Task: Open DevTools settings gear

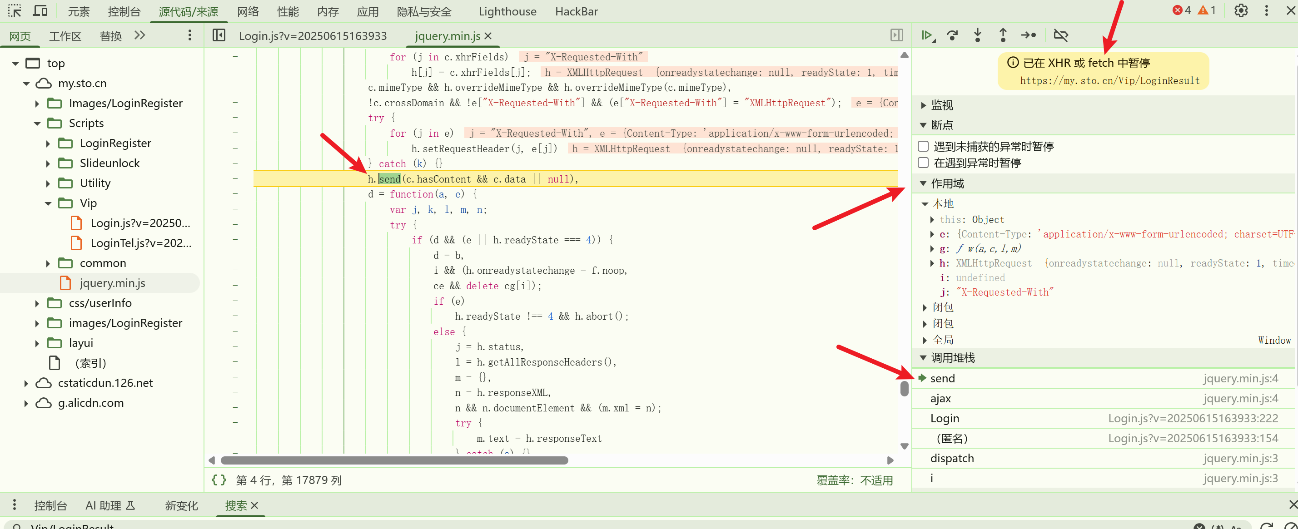Action: click(x=1241, y=10)
